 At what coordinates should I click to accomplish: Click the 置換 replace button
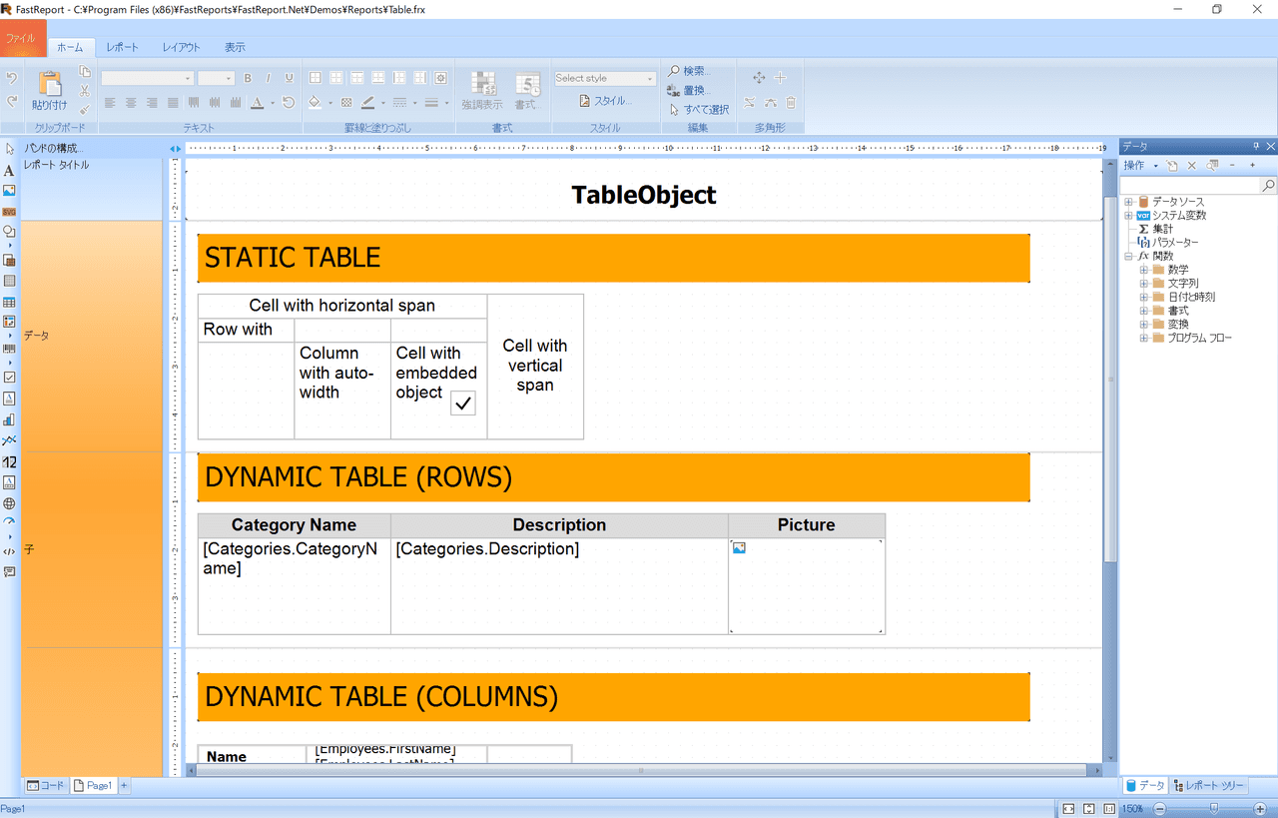click(x=689, y=90)
